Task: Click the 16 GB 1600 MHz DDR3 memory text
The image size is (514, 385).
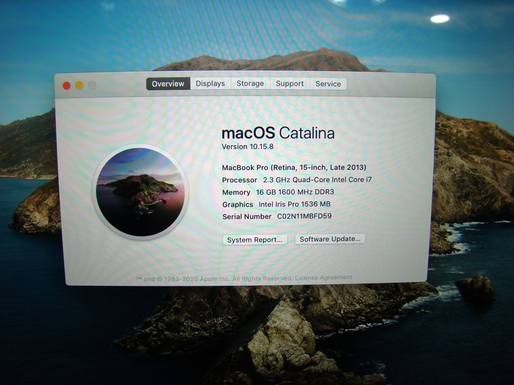Action: pos(295,192)
